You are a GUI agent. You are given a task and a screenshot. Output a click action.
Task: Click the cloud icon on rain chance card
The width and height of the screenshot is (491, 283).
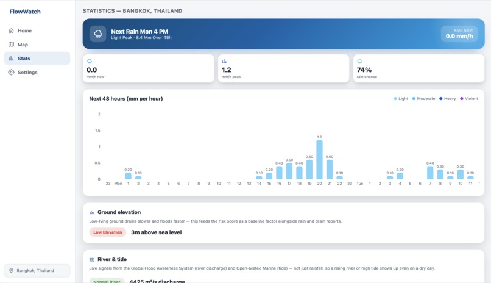(x=359, y=61)
